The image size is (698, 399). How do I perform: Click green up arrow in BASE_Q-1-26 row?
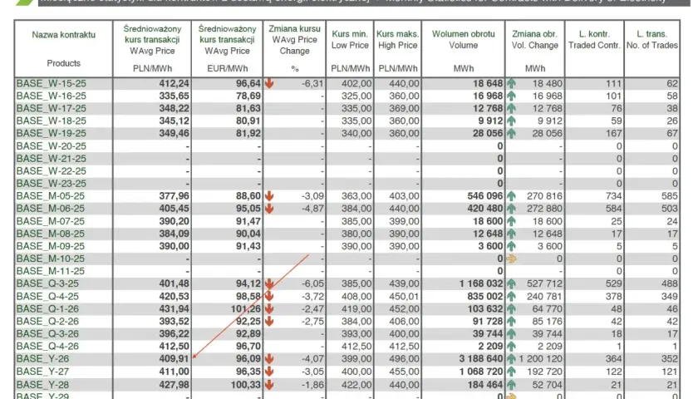[511, 308]
